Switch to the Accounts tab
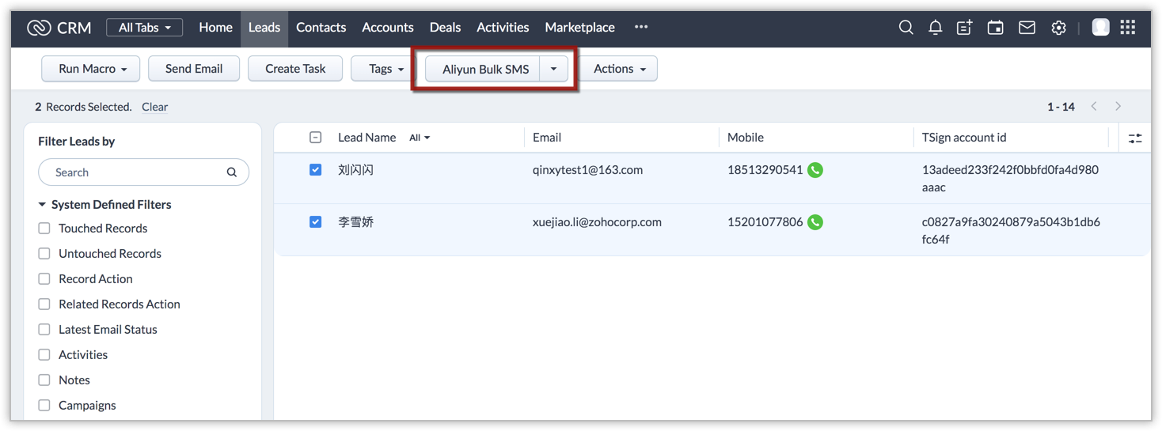Image resolution: width=1162 pixels, height=431 pixels. click(388, 28)
